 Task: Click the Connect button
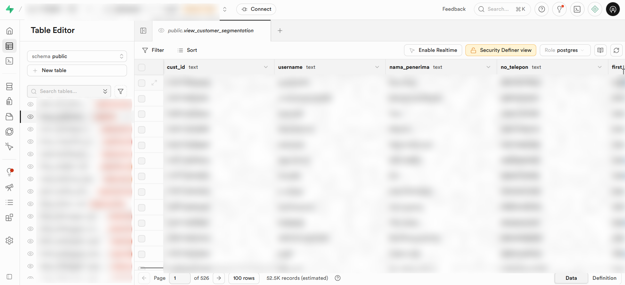(x=256, y=9)
